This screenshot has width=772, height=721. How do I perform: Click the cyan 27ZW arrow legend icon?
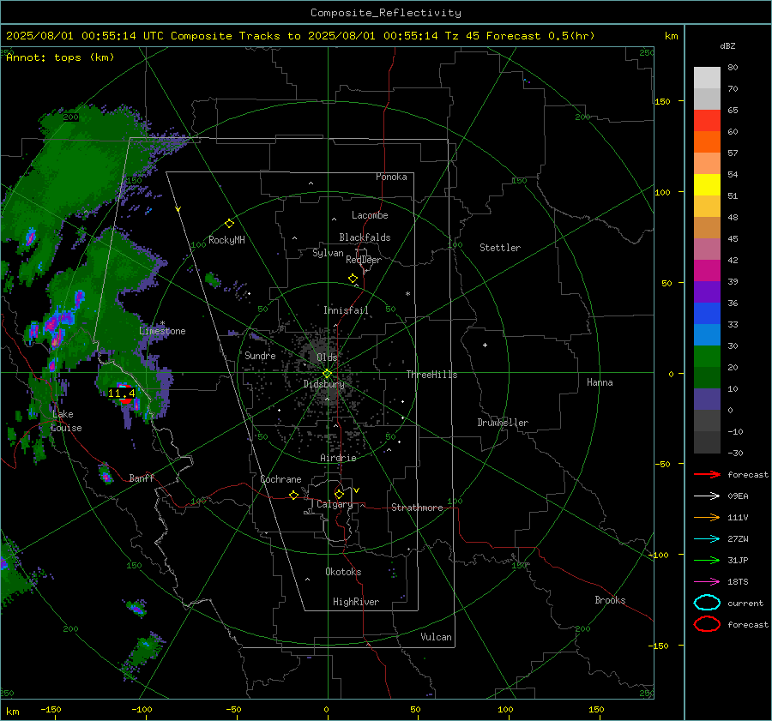tap(708, 539)
